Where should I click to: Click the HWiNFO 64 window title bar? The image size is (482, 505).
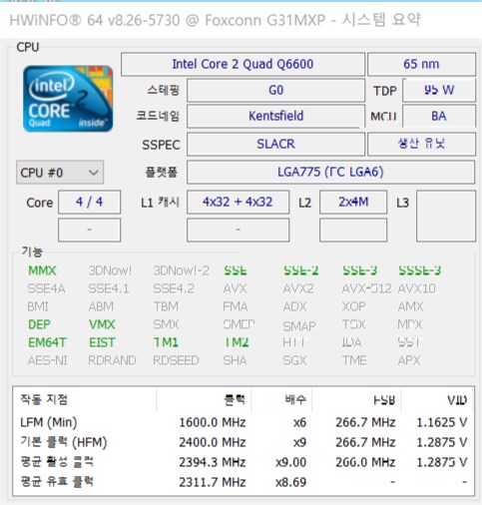coord(241,20)
